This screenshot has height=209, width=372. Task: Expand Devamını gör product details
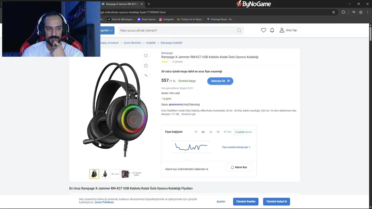coord(189,114)
